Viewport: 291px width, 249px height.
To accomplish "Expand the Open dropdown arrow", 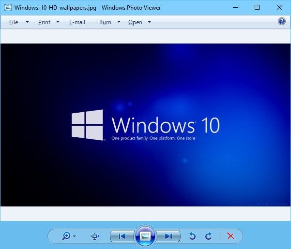I will pos(149,22).
